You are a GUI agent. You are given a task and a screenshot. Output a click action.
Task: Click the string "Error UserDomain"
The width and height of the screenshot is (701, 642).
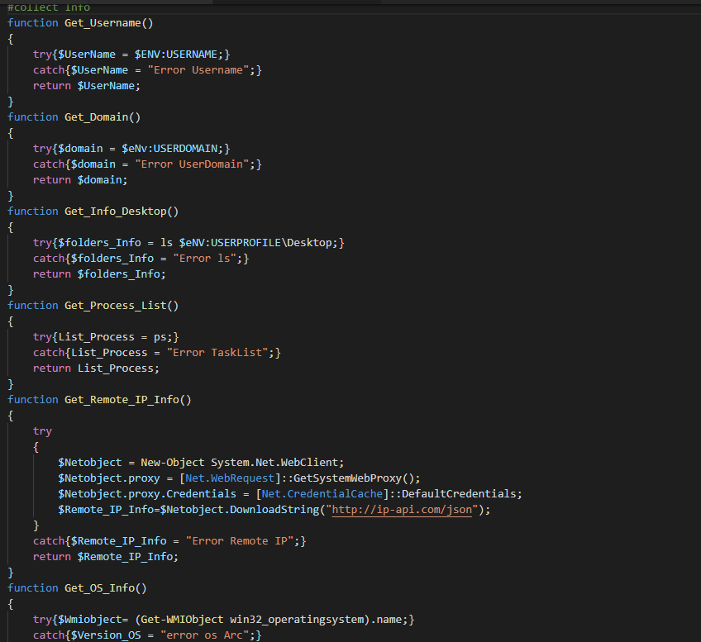coord(192,164)
